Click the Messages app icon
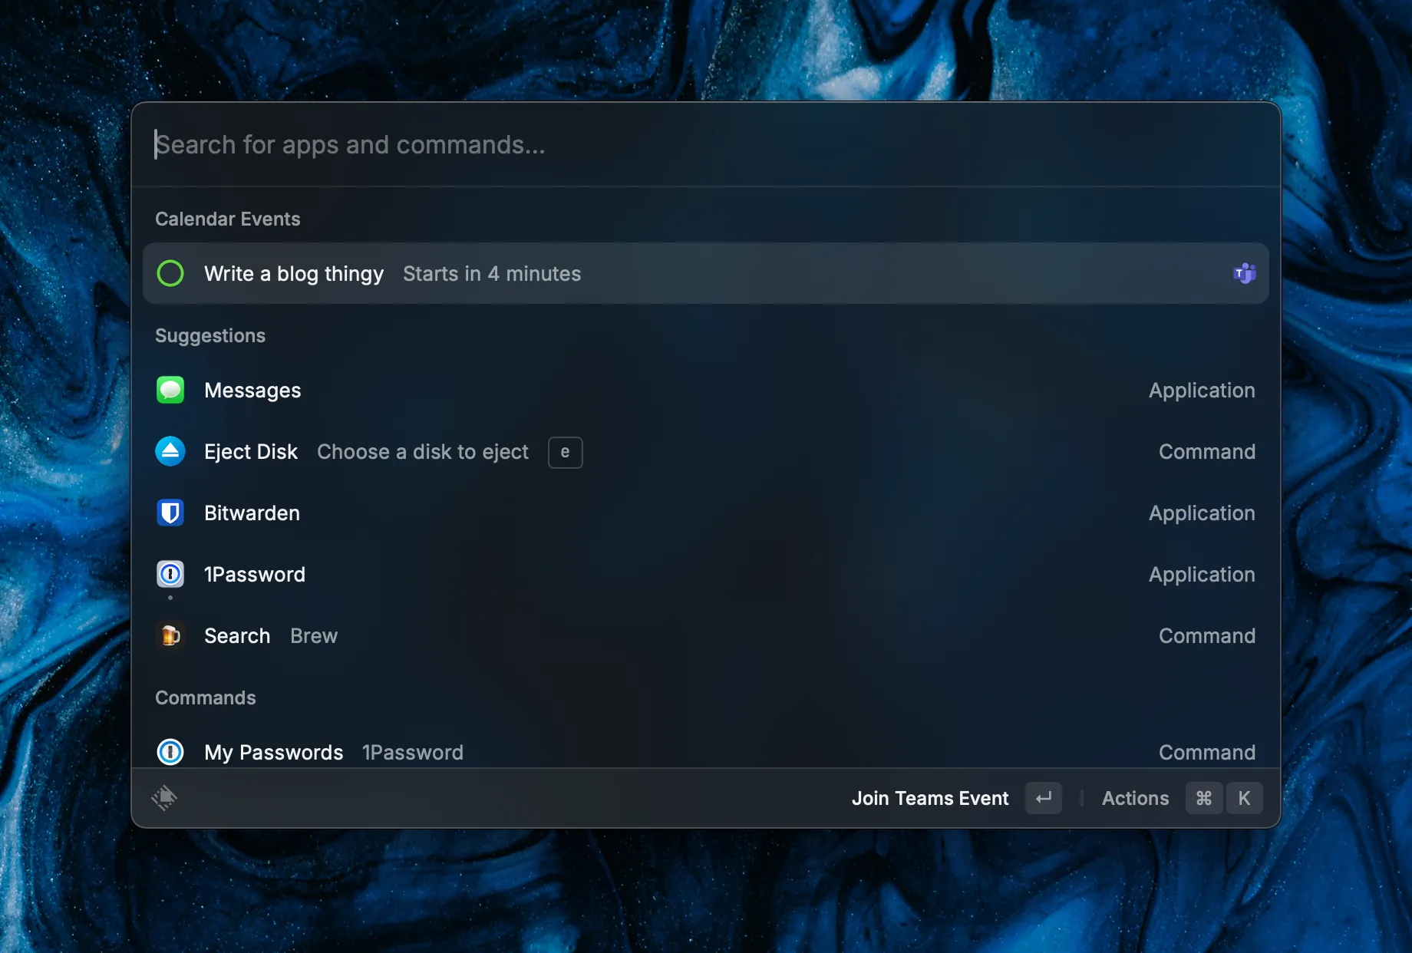Image resolution: width=1412 pixels, height=953 pixels. click(x=170, y=390)
